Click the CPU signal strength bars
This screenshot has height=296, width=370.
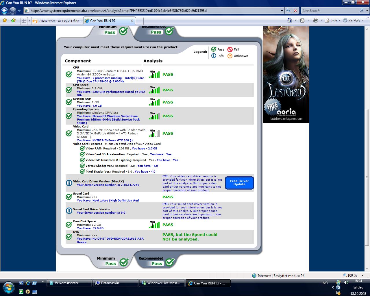[x=154, y=75]
